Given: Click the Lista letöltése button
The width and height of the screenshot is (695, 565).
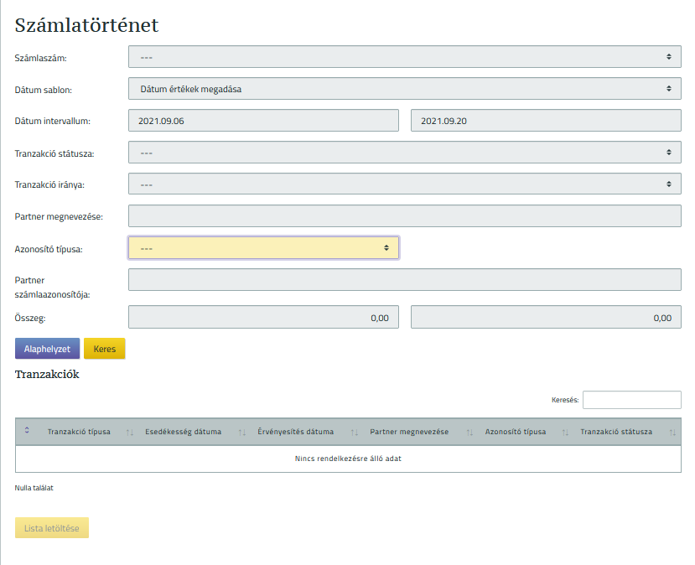Looking at the screenshot, I should pyautogui.click(x=52, y=528).
